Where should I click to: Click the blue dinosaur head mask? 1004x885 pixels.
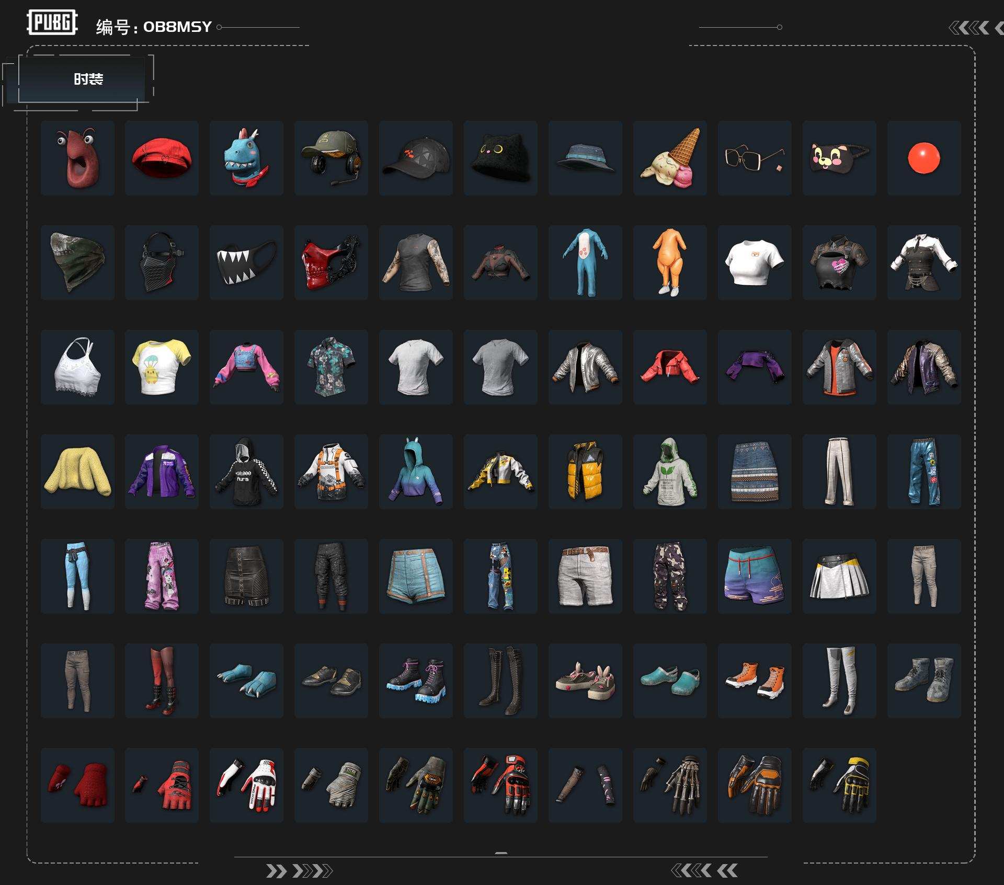pyautogui.click(x=246, y=158)
